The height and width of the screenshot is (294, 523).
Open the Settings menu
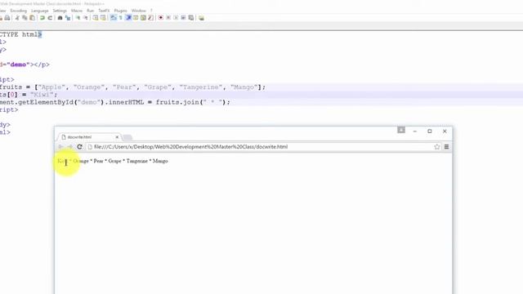click(60, 11)
